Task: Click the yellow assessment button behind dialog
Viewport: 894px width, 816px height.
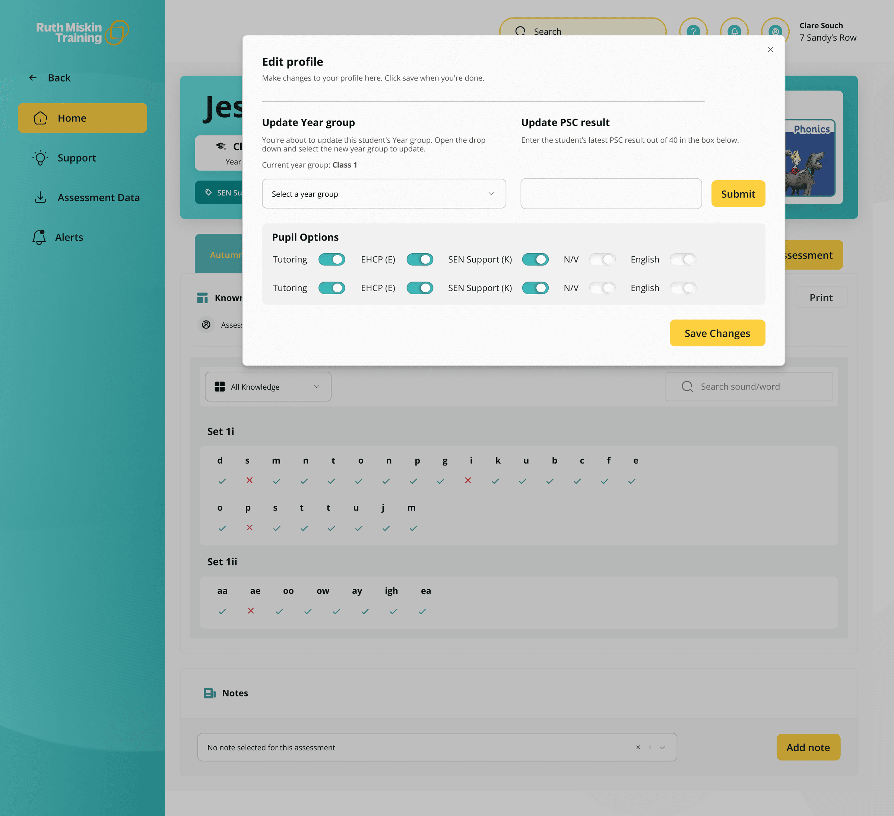Action: click(814, 255)
